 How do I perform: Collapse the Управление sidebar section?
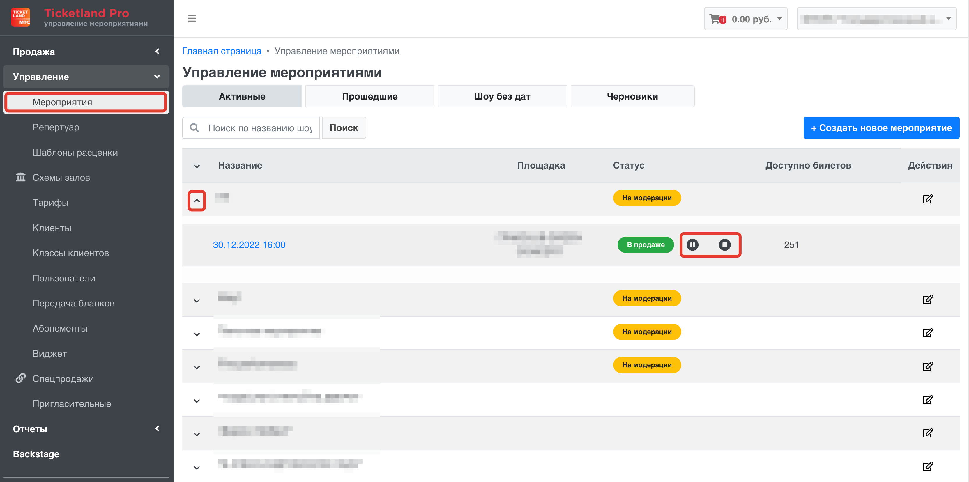[86, 77]
